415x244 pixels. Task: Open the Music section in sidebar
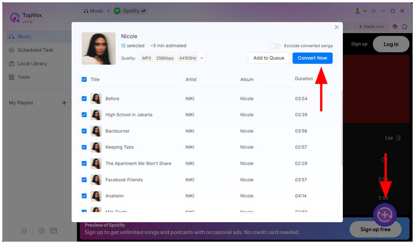tap(39, 36)
